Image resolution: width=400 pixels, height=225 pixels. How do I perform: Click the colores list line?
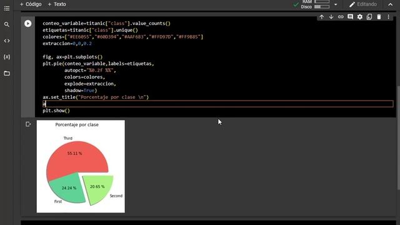click(x=122, y=37)
